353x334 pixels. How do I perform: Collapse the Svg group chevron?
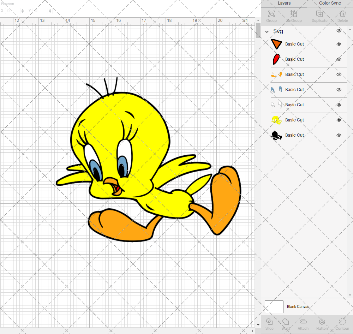pyautogui.click(x=267, y=31)
